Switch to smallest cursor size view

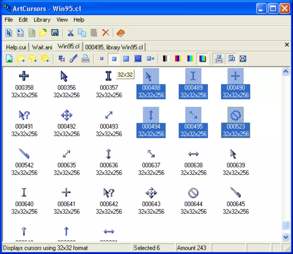102,59
